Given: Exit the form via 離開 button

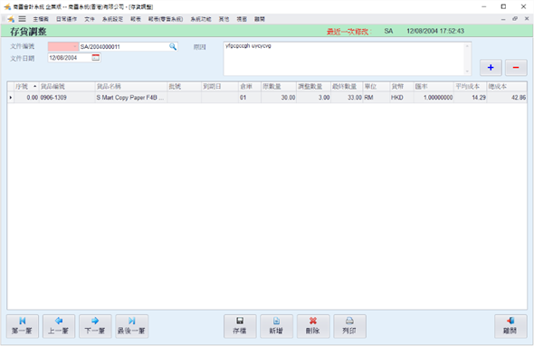Looking at the screenshot, I should 510,326.
